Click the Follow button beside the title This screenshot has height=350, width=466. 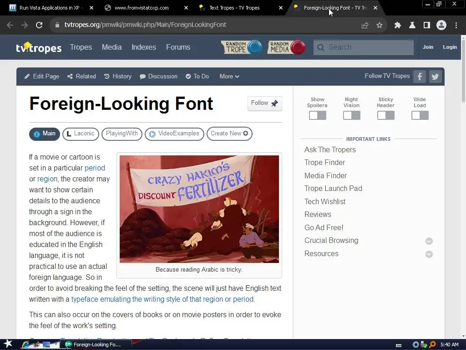(x=264, y=103)
